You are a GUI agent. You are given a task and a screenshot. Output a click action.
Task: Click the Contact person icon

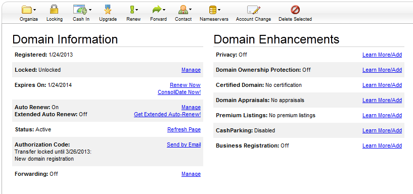click(x=183, y=10)
